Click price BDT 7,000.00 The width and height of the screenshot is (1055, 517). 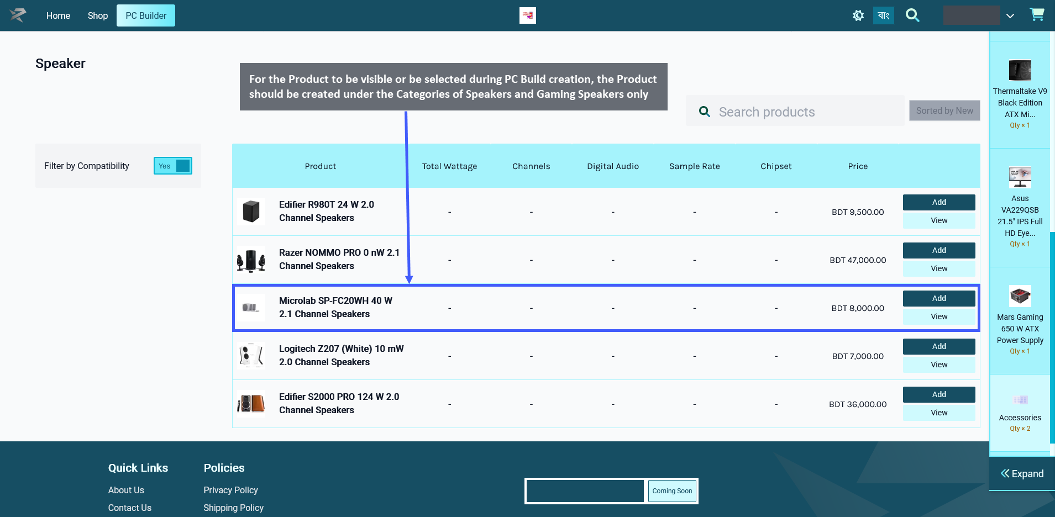(x=858, y=356)
